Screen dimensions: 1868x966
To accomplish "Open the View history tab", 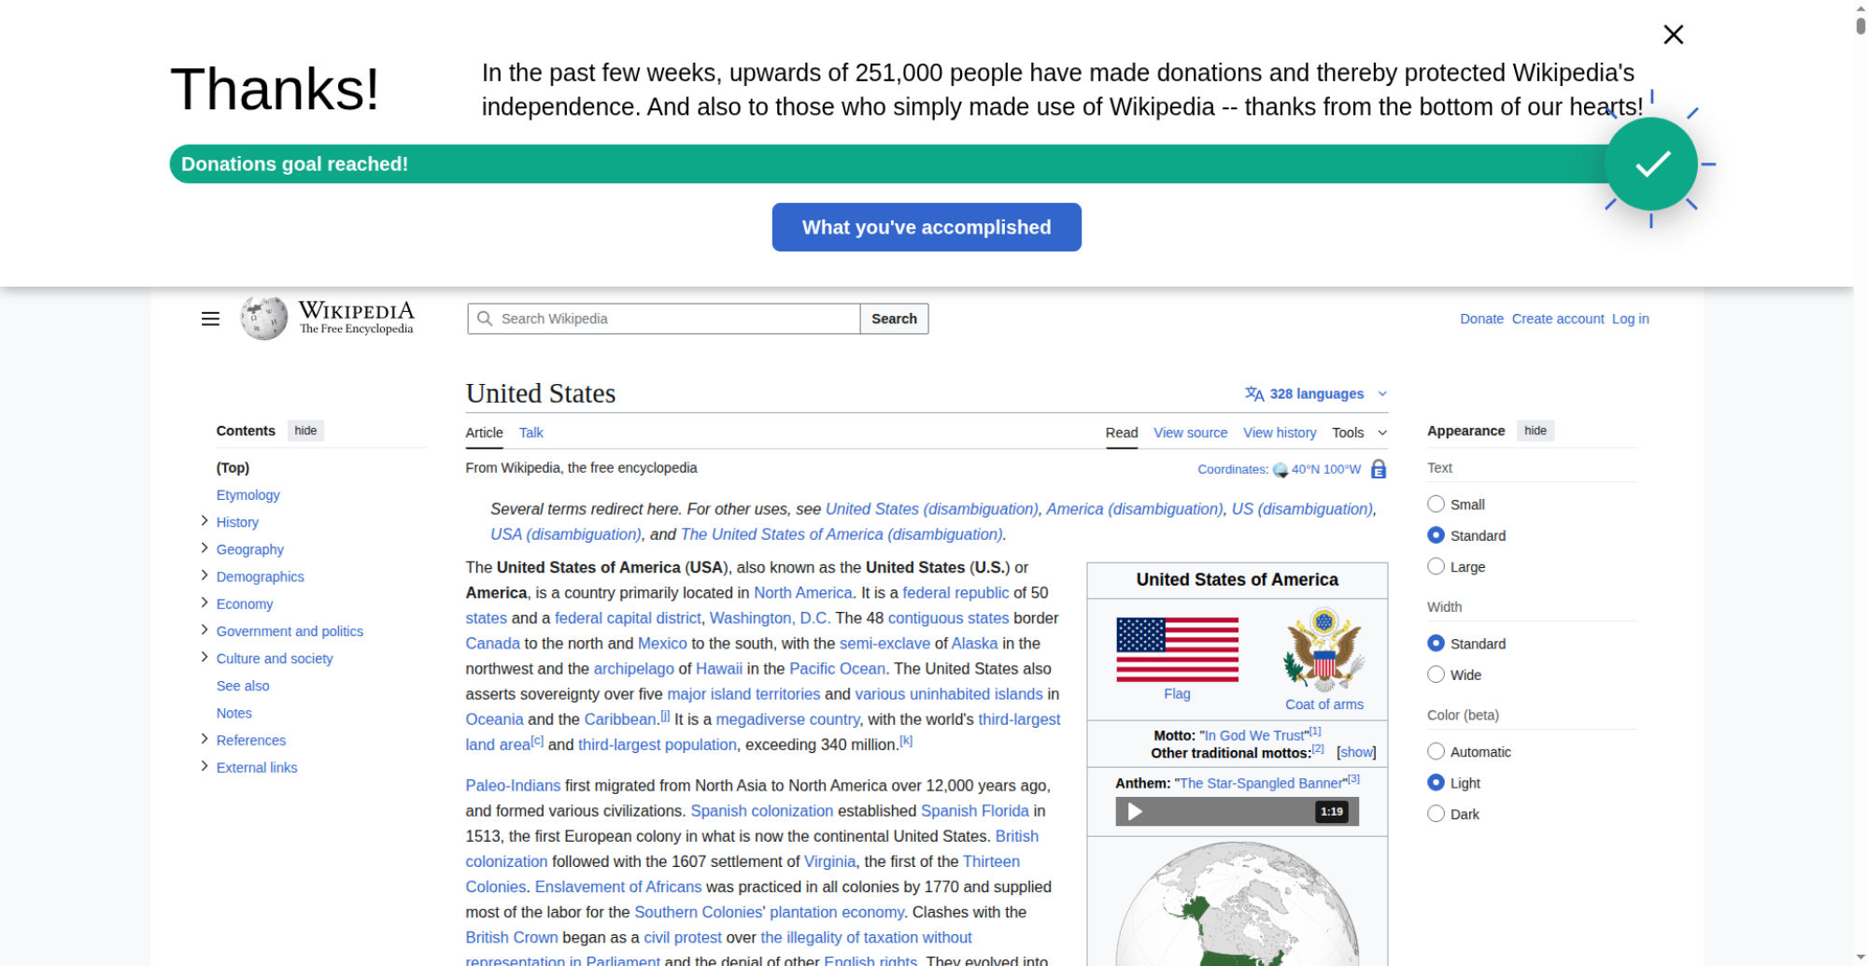I will pos(1279,433).
